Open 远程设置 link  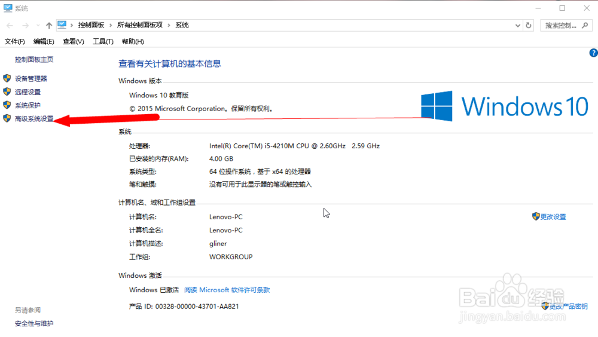pyautogui.click(x=28, y=92)
